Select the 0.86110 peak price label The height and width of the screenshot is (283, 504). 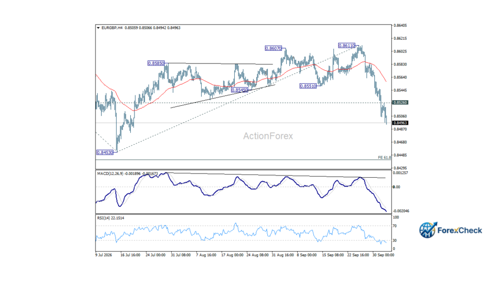coord(346,46)
